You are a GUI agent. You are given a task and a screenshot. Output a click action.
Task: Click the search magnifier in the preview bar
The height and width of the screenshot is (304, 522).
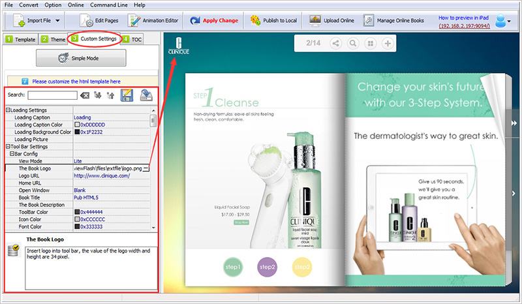pyautogui.click(x=353, y=43)
